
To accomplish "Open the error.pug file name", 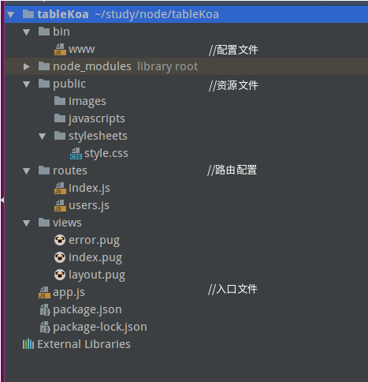I will click(x=95, y=241).
